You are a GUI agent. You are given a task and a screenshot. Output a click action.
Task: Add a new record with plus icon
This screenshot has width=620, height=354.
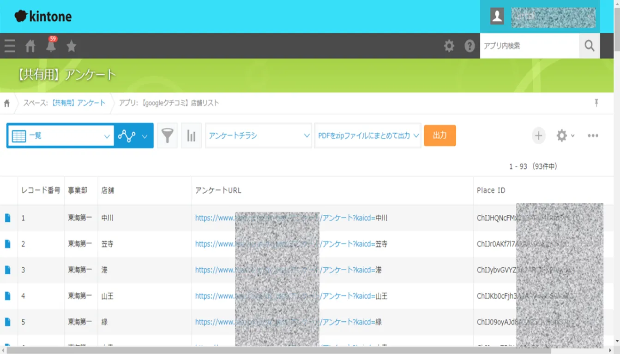tap(538, 136)
